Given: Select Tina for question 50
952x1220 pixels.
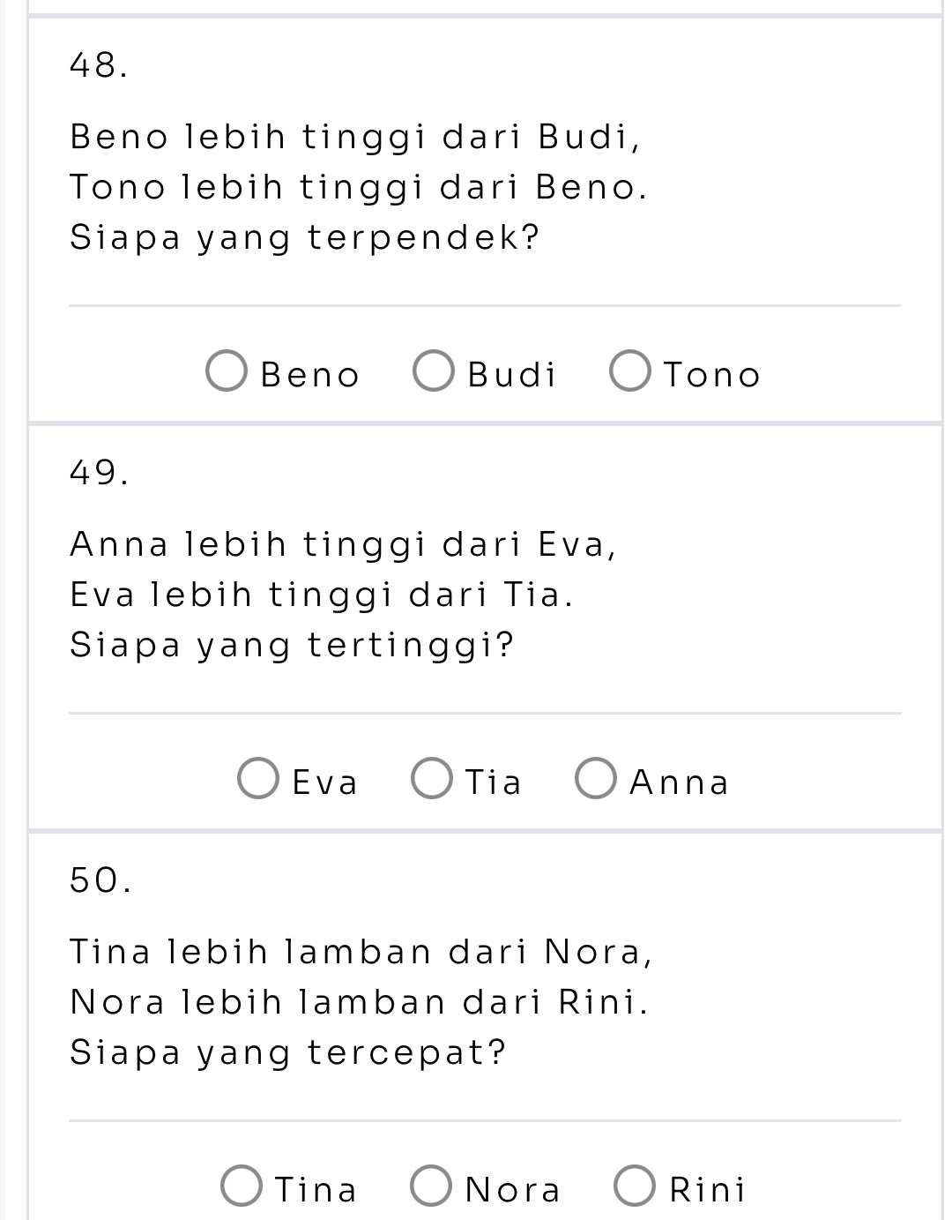Looking at the screenshot, I should [x=243, y=1185].
